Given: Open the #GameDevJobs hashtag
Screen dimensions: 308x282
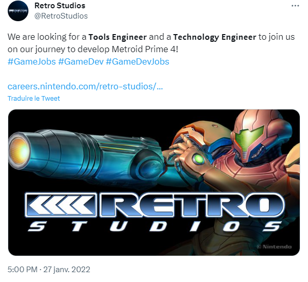Looking at the screenshot, I should pos(137,61).
